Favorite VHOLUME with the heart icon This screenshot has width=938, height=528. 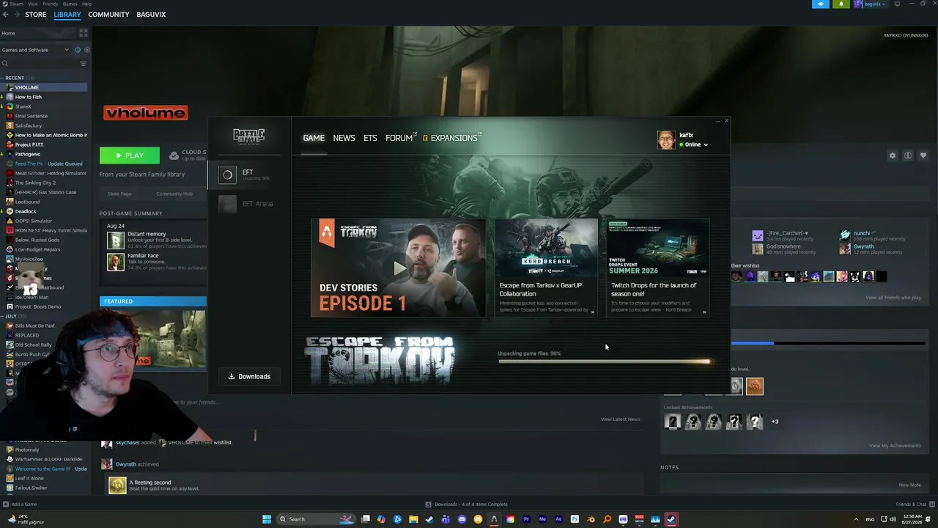[x=923, y=155]
